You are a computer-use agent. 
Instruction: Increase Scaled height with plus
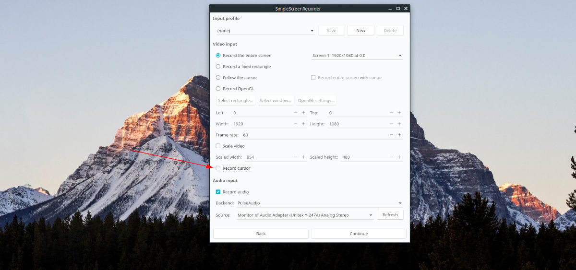coord(399,157)
